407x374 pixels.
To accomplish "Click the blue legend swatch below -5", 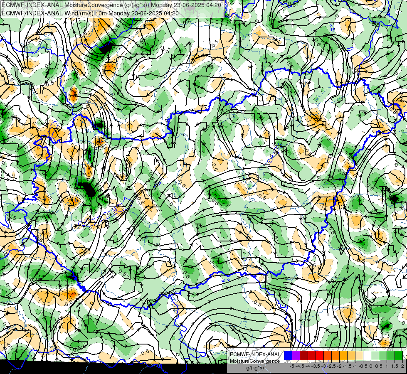I will tap(288, 356).
